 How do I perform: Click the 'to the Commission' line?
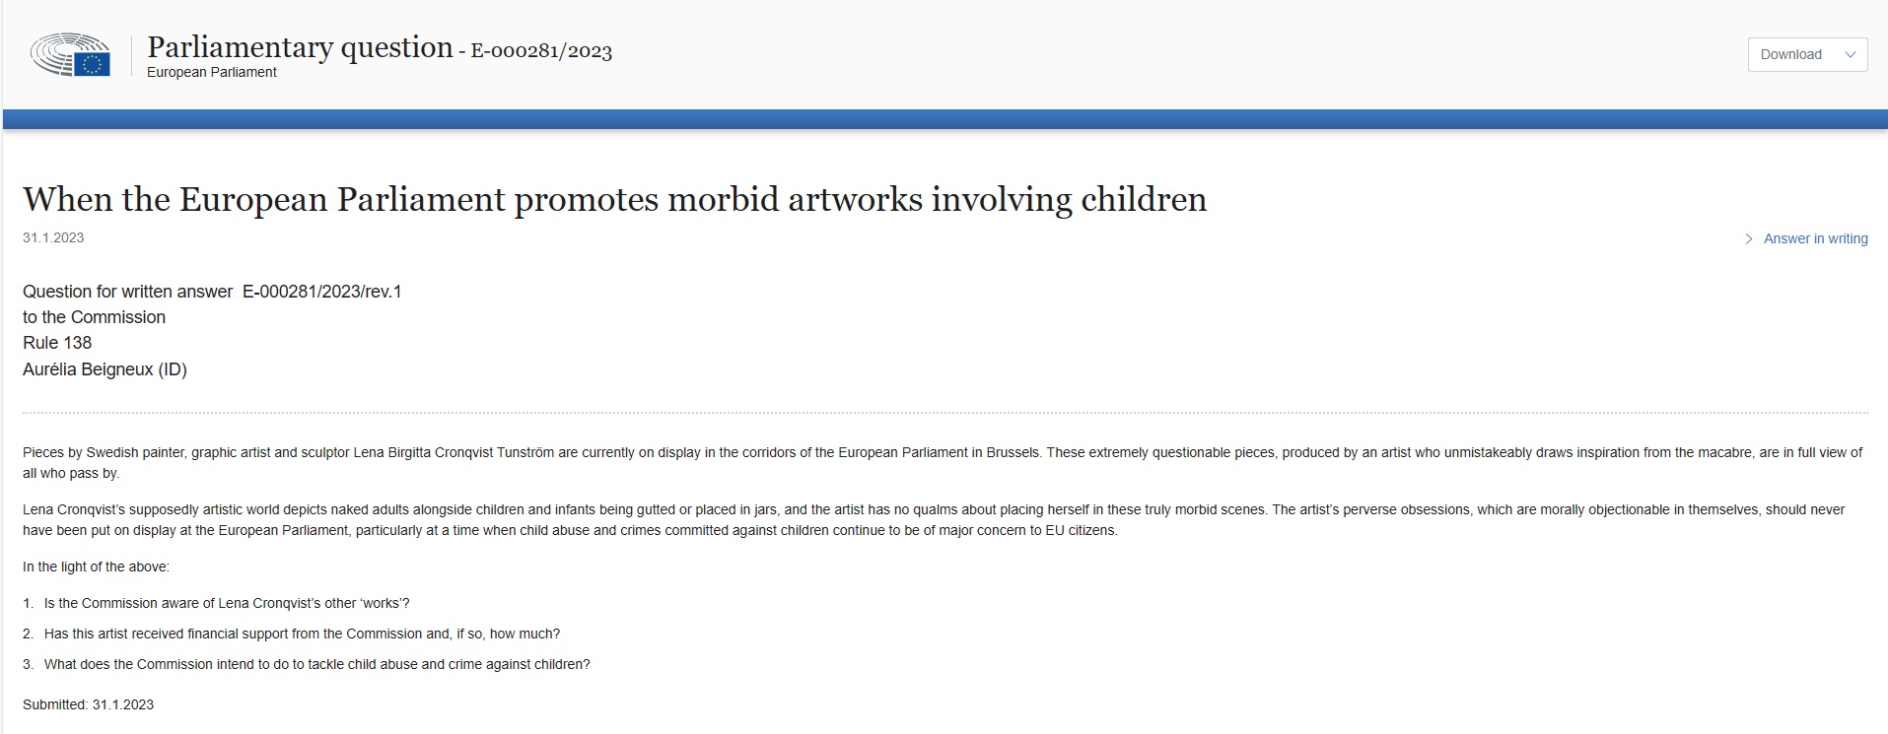(x=94, y=317)
